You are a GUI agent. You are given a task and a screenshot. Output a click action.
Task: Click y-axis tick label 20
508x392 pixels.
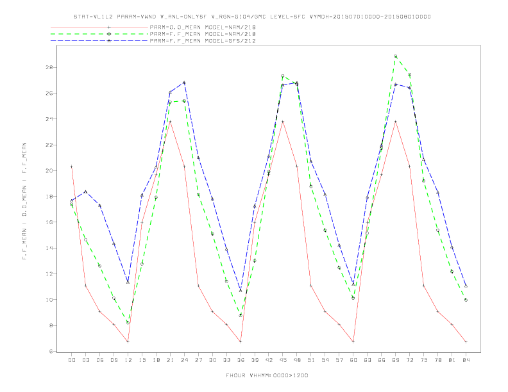click(49, 170)
